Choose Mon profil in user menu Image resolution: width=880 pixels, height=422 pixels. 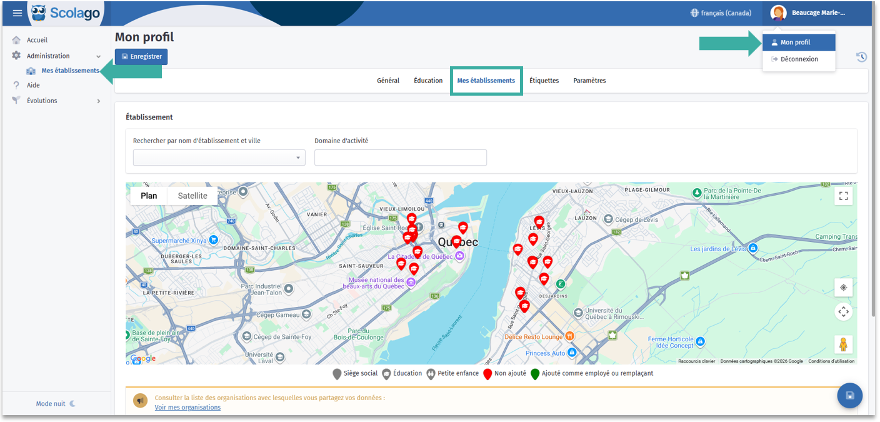[x=799, y=43]
